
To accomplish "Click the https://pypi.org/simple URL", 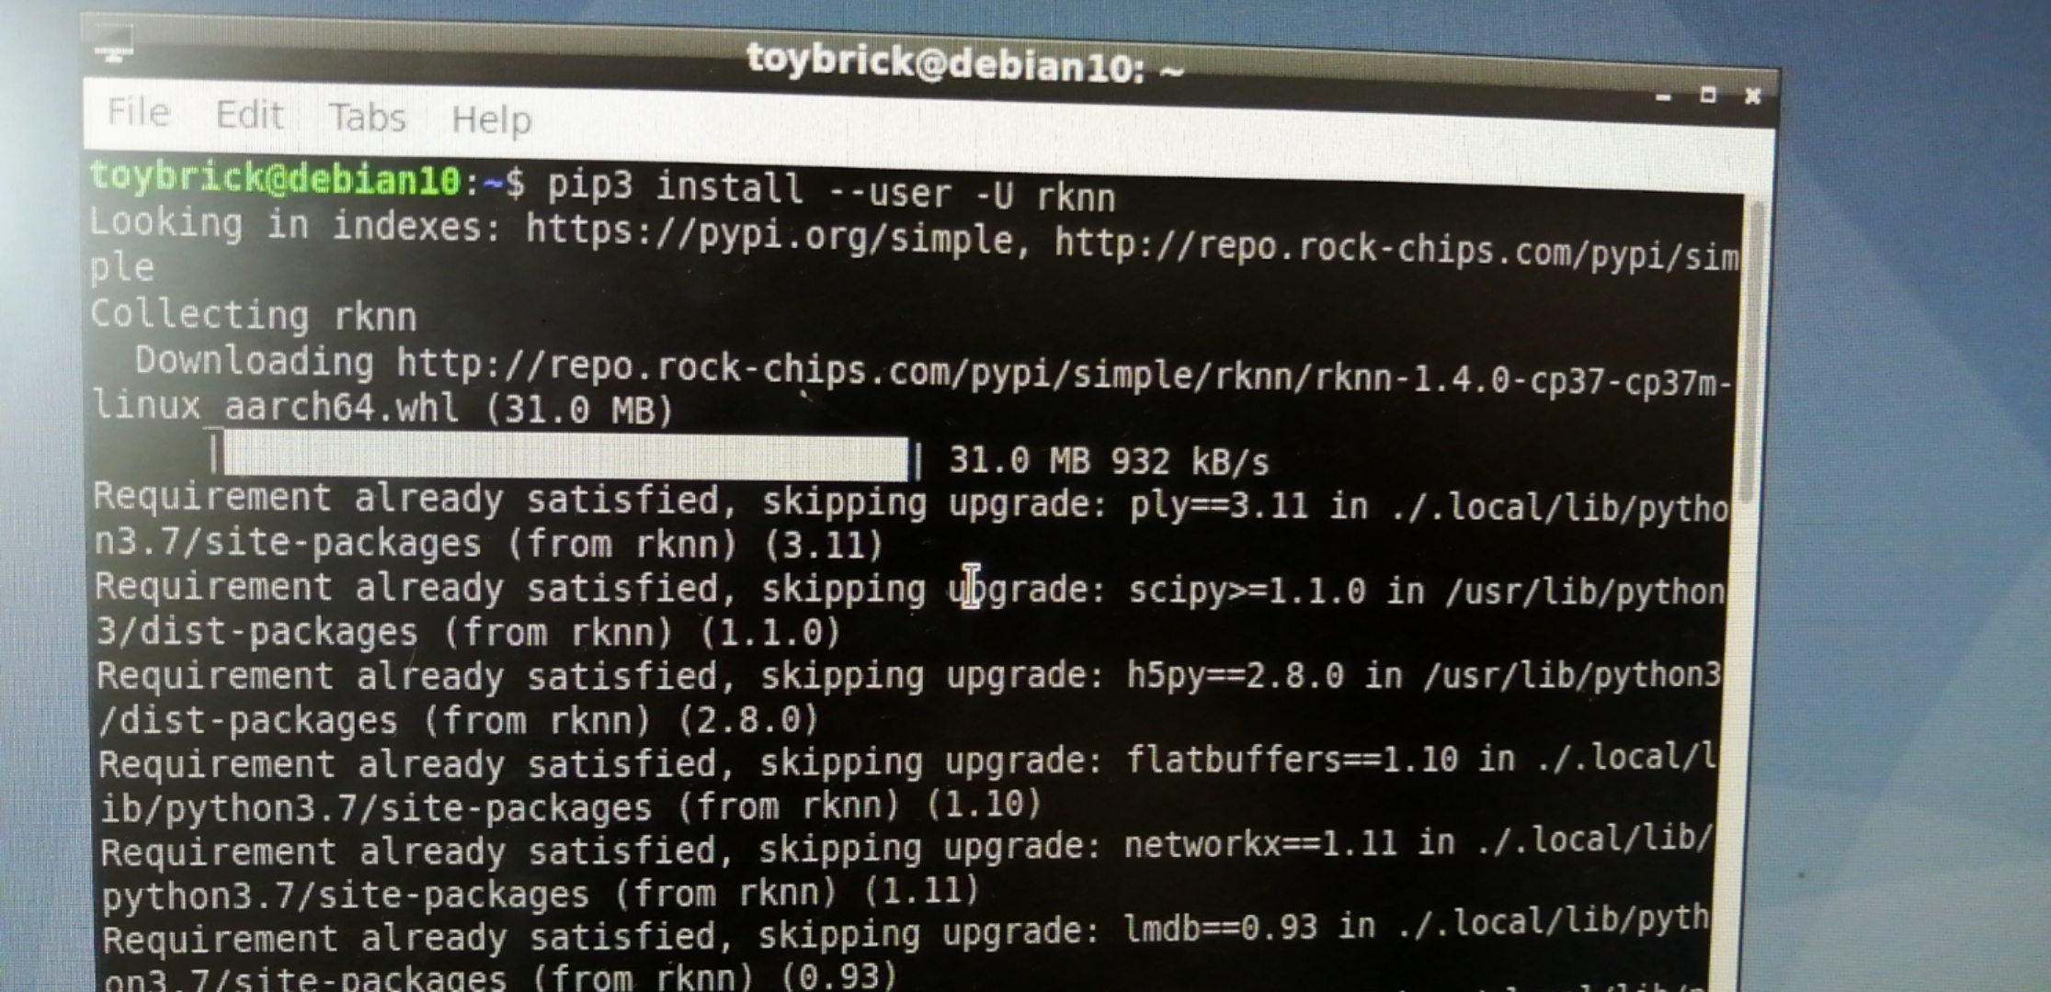I will (x=769, y=234).
